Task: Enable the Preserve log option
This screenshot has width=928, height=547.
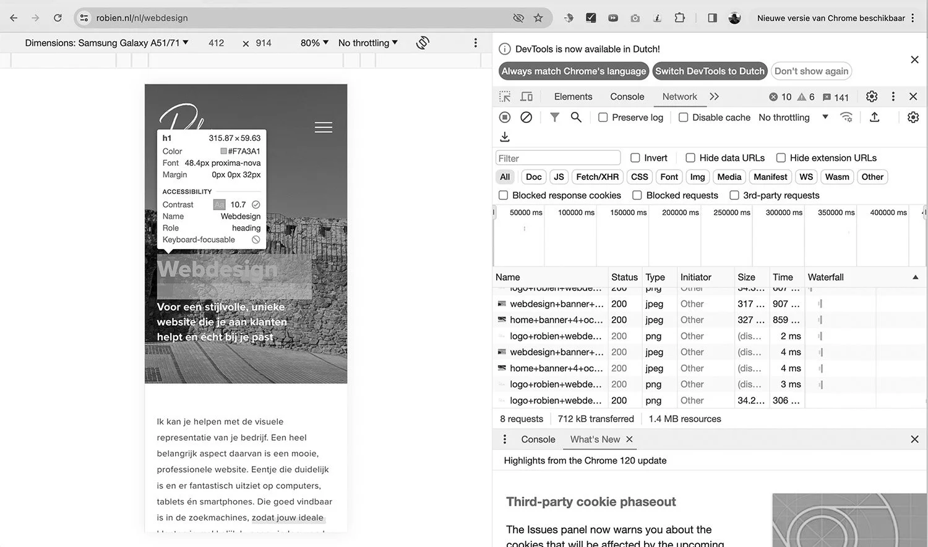Action: [x=603, y=117]
